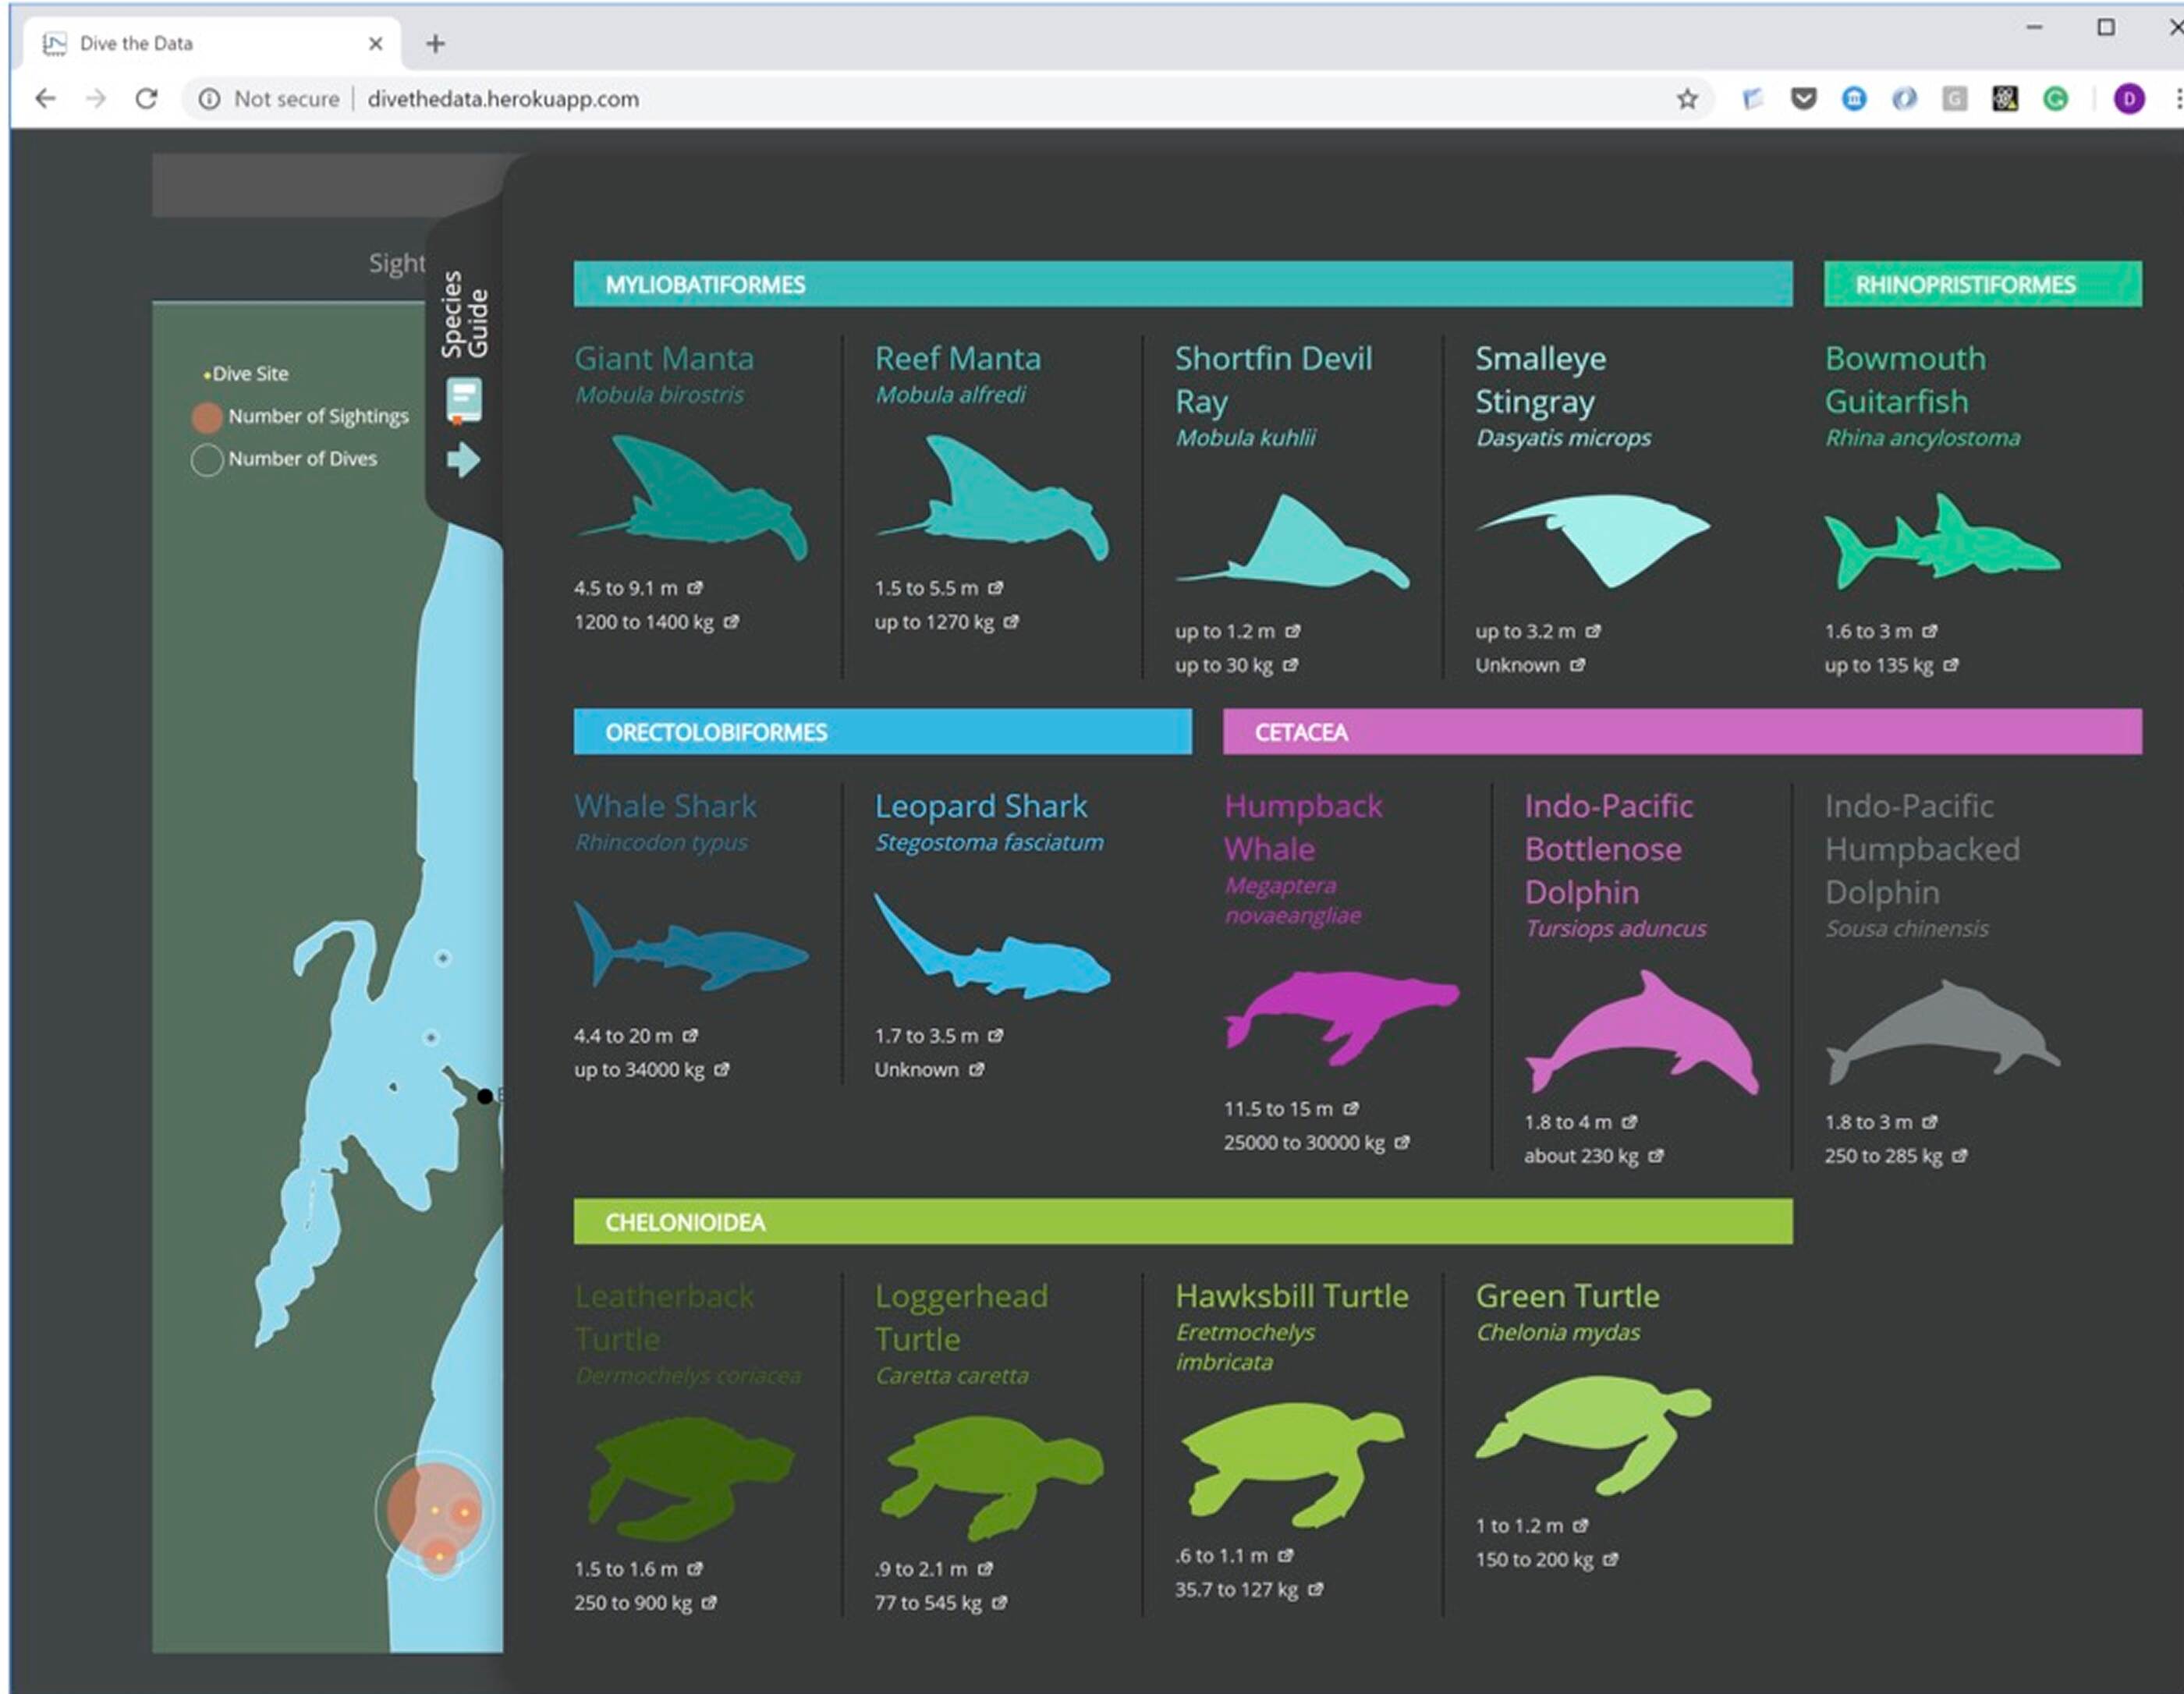Click the Reef Manta species title
The image size is (2184, 1694).
(x=957, y=358)
